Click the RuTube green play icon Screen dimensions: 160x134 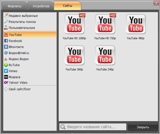pyautogui.click(x=6, y=65)
